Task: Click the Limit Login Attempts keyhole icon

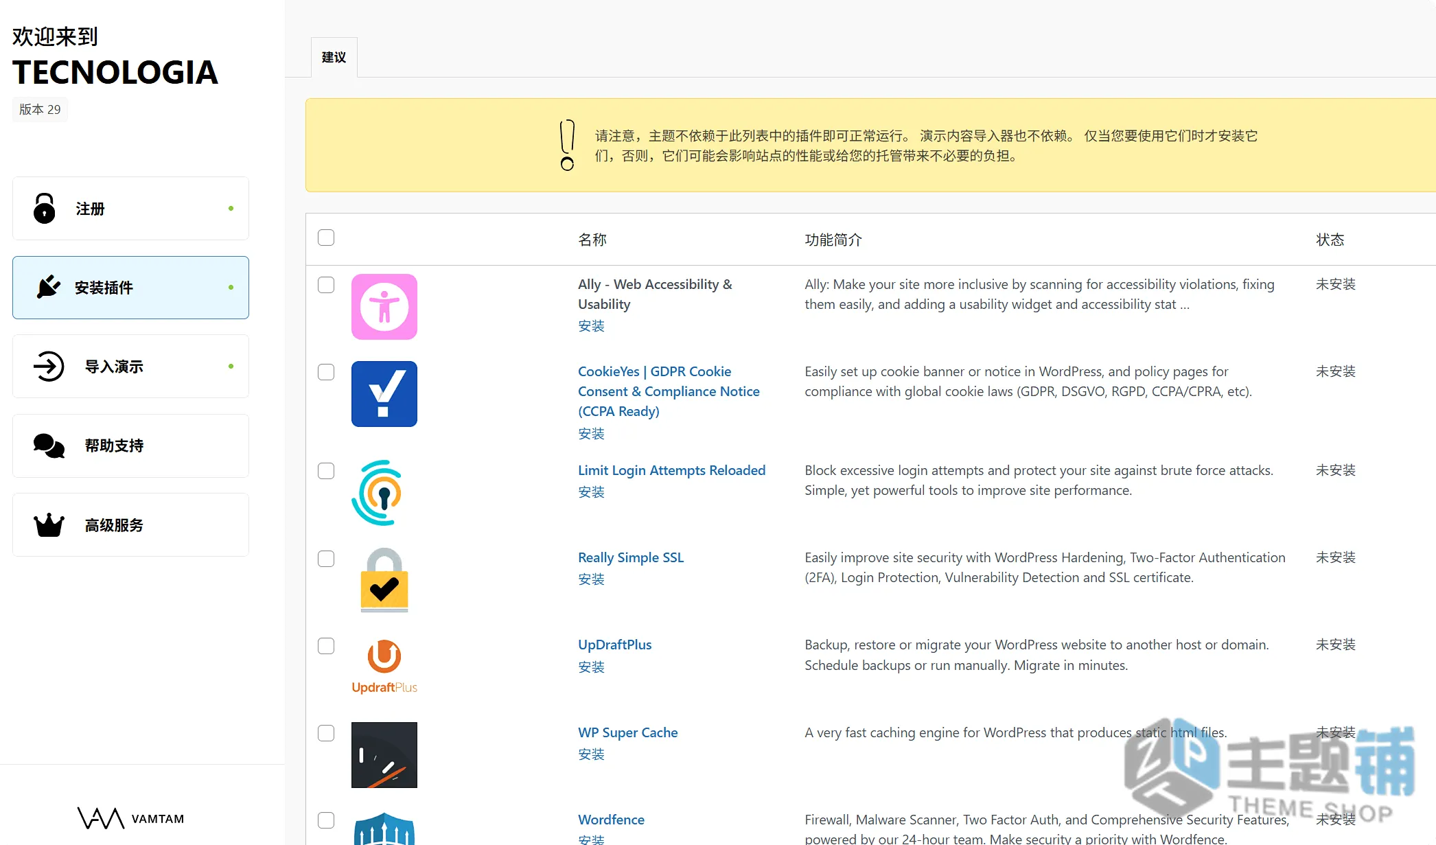Action: tap(378, 493)
